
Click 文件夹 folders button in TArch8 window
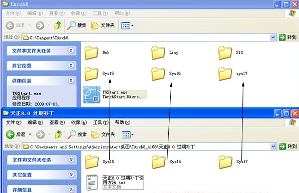point(103,25)
